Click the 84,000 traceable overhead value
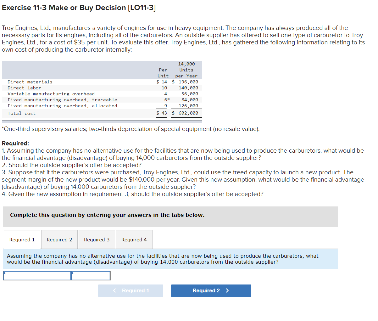 point(190,100)
